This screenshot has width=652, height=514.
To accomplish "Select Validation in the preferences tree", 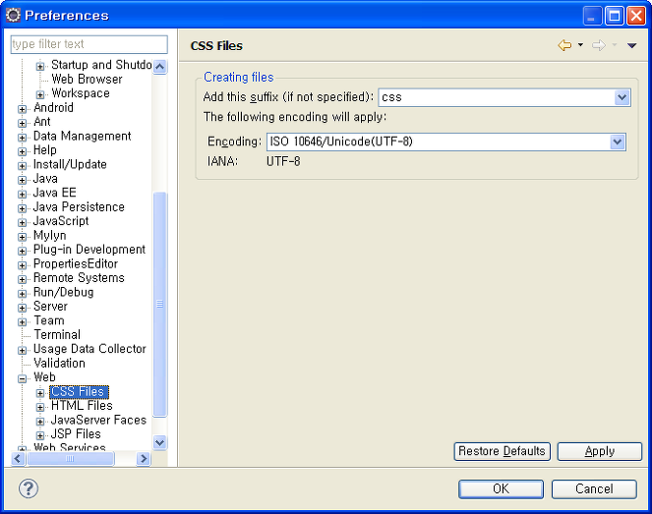I will pos(59,363).
